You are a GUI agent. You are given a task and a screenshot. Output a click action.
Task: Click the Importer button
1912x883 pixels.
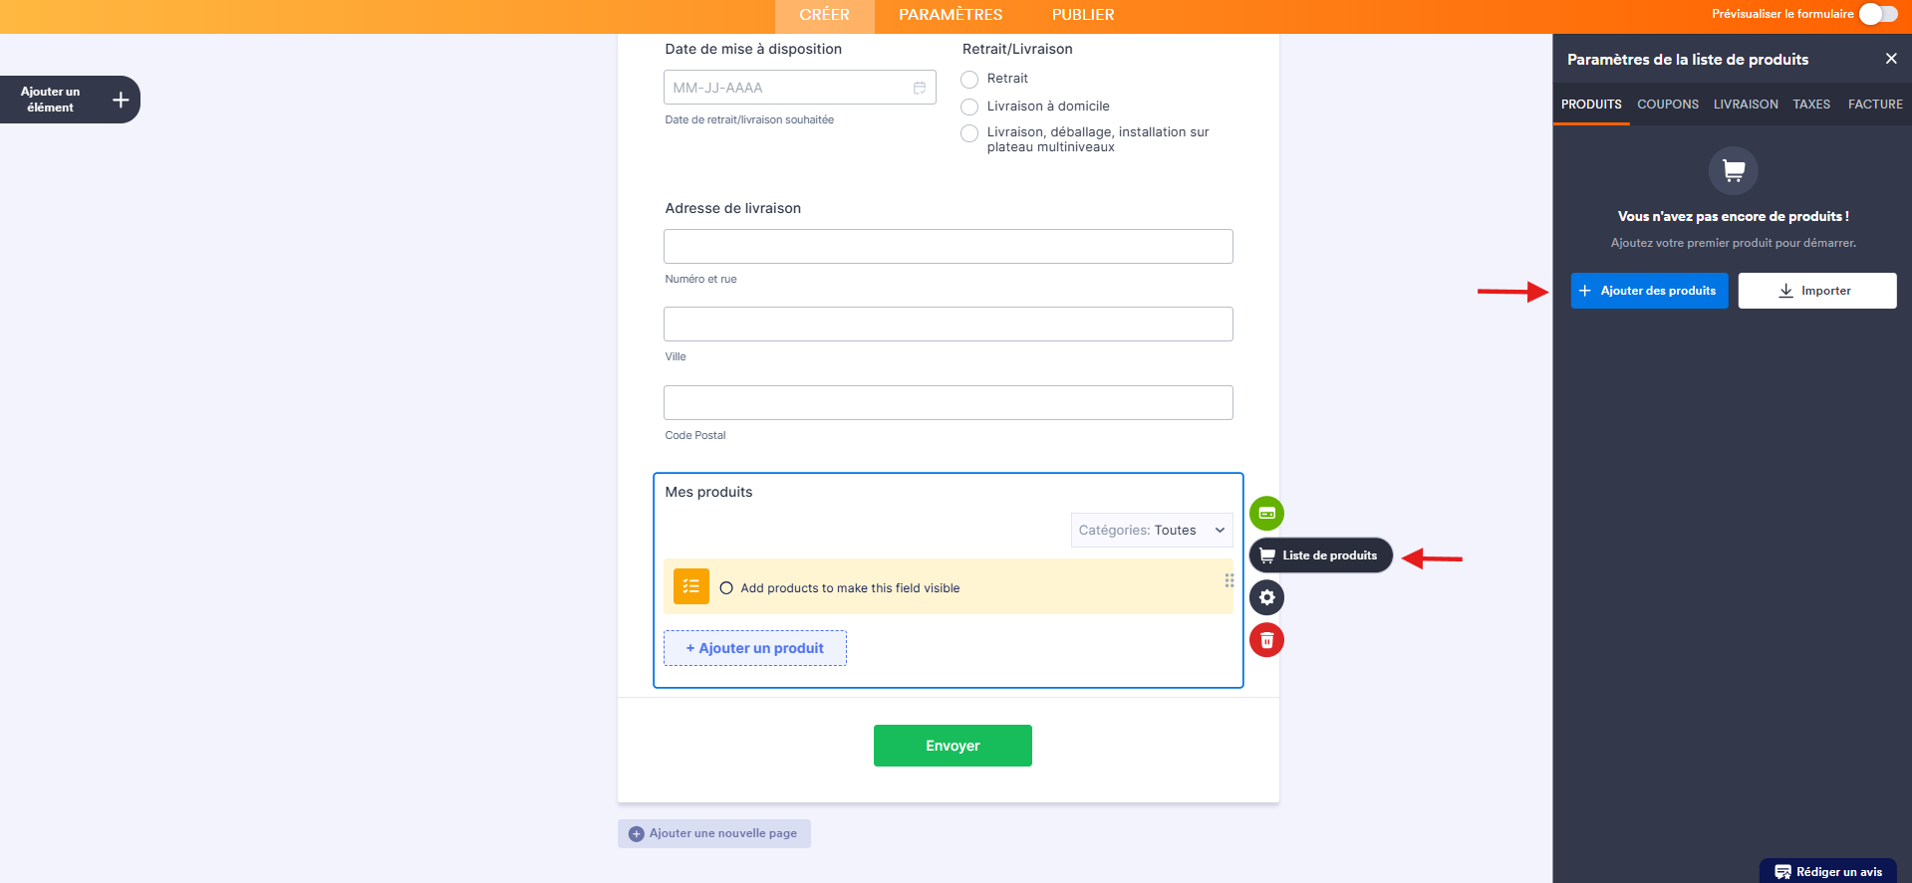click(x=1816, y=291)
